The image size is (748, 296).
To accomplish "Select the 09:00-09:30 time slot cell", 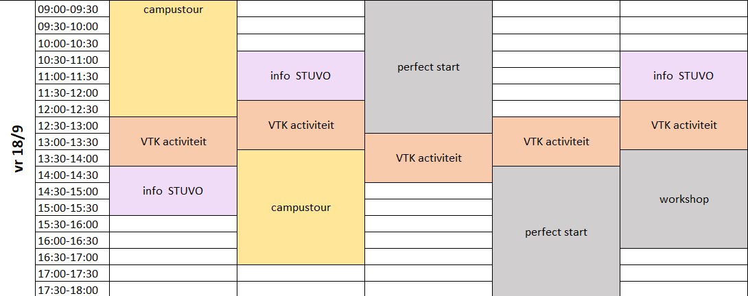I will [x=73, y=9].
